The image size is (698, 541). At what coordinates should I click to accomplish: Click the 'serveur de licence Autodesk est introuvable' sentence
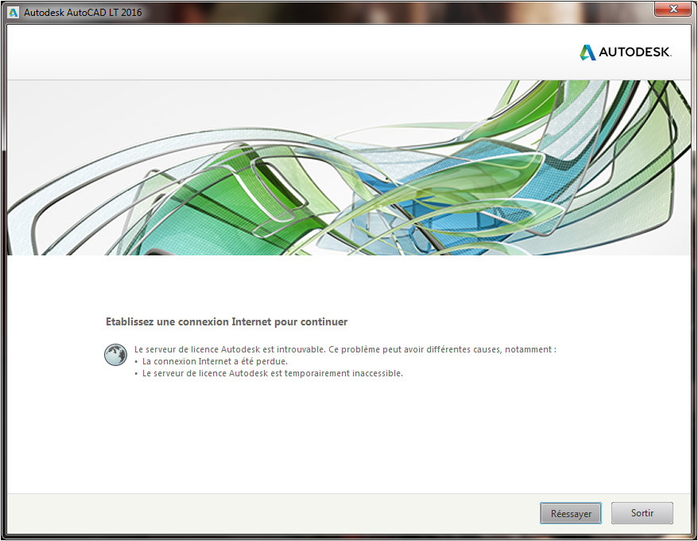pos(345,349)
